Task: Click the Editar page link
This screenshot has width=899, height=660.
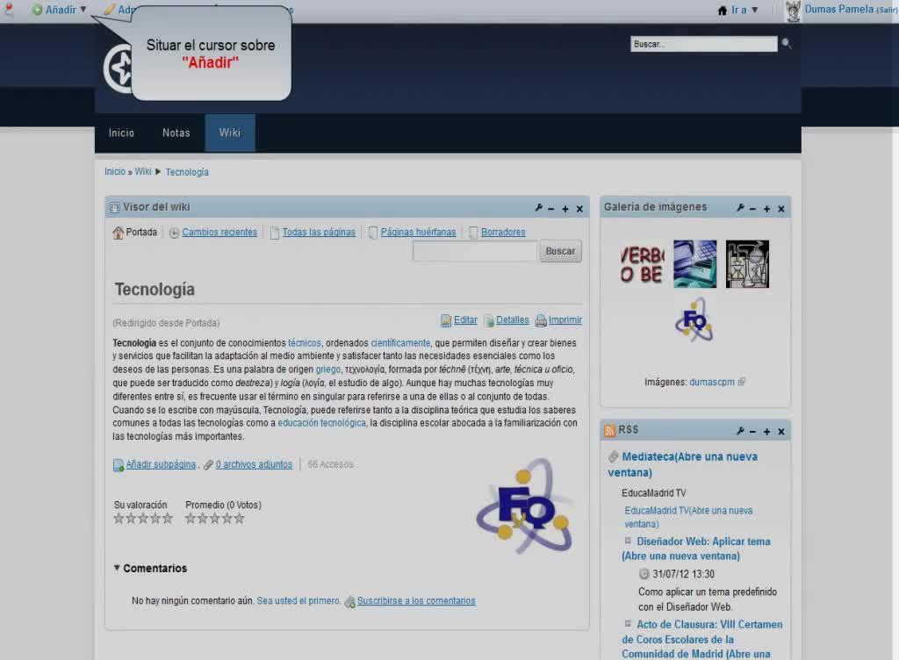Action: point(465,320)
